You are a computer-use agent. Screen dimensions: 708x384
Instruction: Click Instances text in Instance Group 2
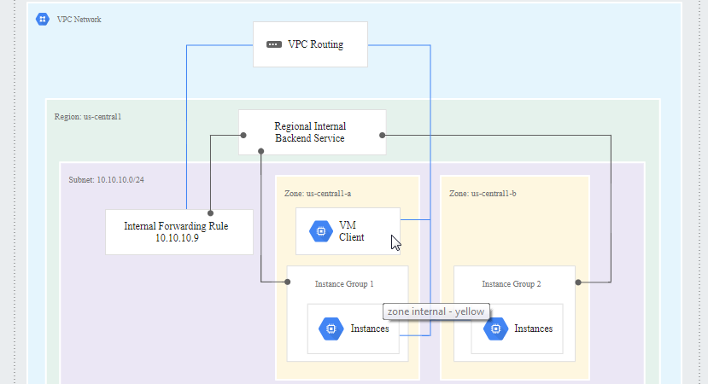(533, 329)
